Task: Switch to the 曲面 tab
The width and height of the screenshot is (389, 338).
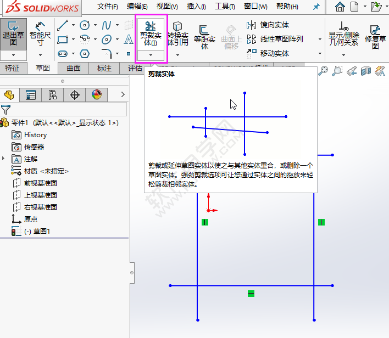Action: [x=74, y=68]
